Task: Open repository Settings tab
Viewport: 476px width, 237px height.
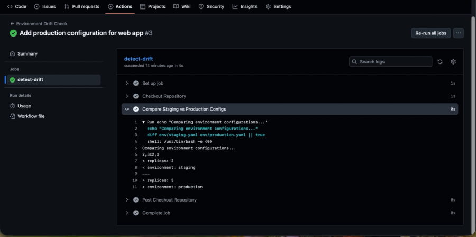Action: pyautogui.click(x=278, y=6)
